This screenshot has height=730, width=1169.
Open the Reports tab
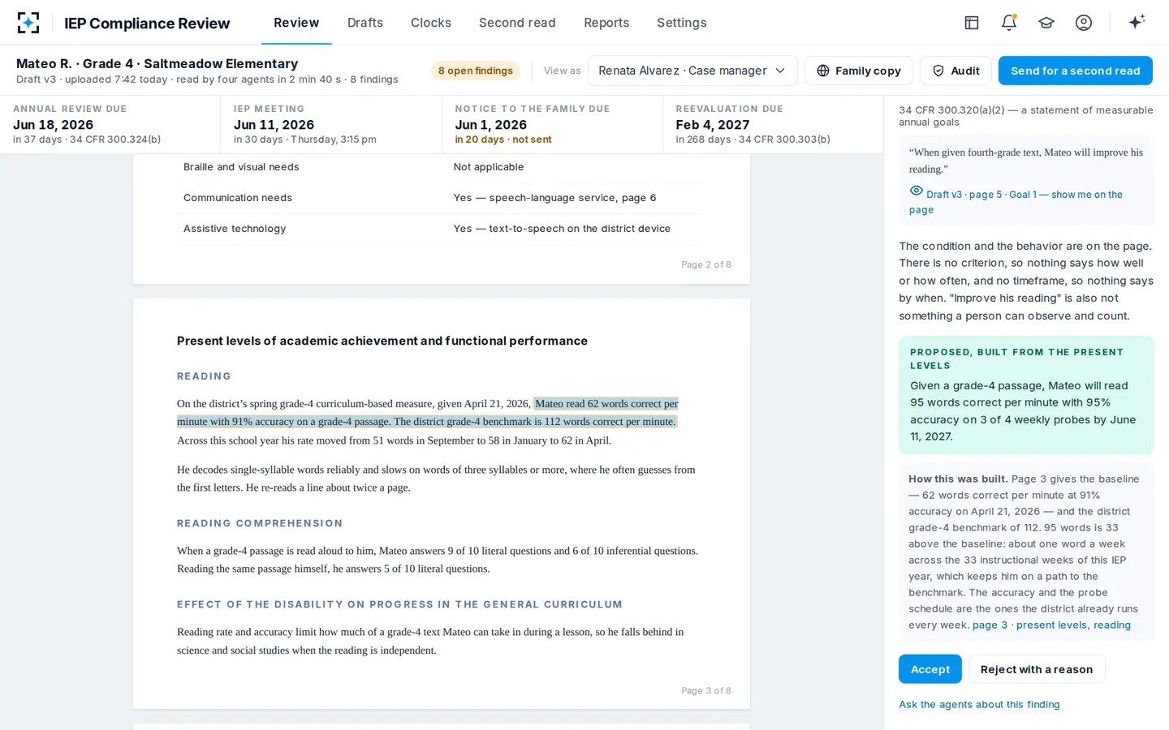(606, 23)
